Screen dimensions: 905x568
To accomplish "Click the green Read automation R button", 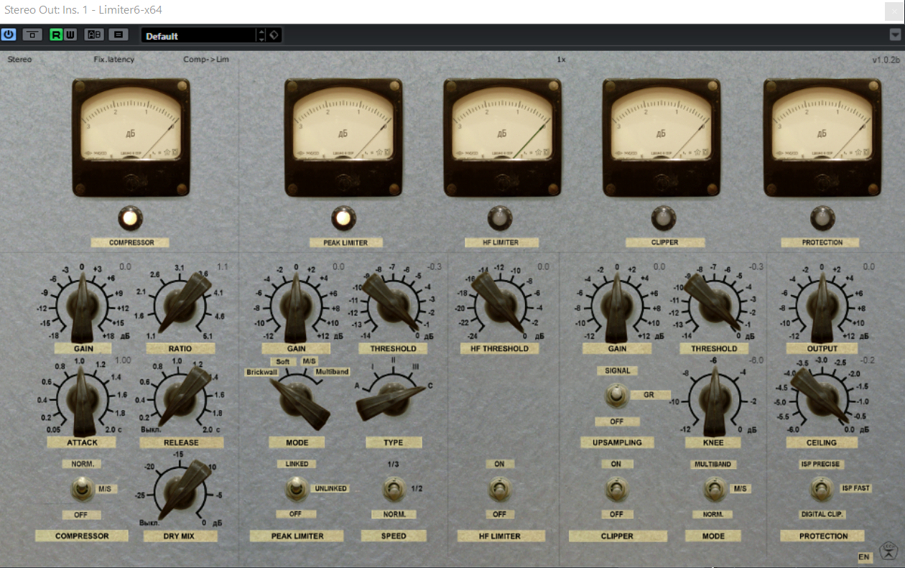I will 56,34.
